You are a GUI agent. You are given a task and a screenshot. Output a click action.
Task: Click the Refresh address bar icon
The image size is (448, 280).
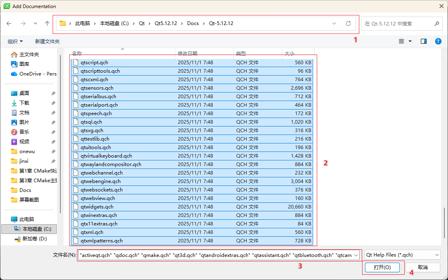pyautogui.click(x=348, y=23)
